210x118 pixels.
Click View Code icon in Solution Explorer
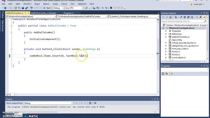(197, 17)
